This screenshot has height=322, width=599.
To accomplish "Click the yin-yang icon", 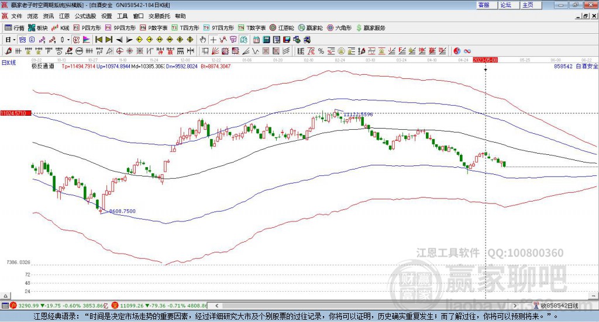I will [x=457, y=51].
